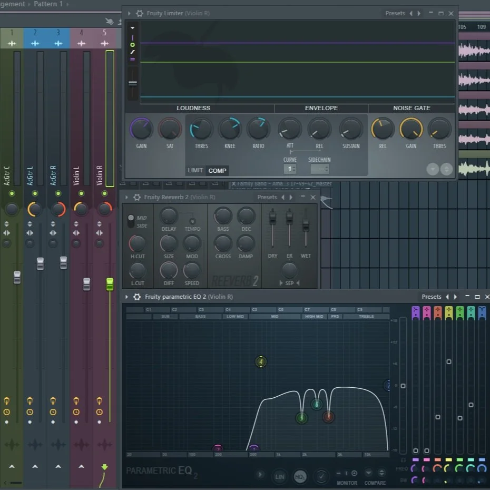The image size is (490, 490).
Task: Mute the AcGtr L track via green LED
Action: (x=35, y=193)
